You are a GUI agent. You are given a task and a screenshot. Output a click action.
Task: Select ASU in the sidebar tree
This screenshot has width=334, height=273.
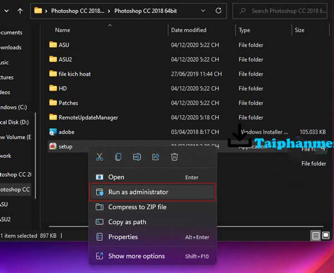click(4, 204)
